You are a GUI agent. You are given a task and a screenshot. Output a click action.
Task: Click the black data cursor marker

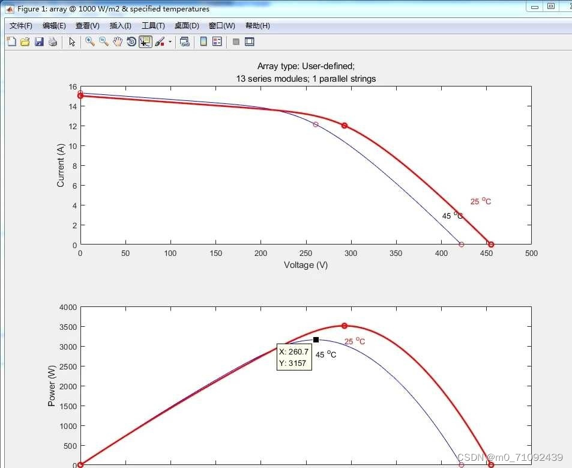click(316, 340)
